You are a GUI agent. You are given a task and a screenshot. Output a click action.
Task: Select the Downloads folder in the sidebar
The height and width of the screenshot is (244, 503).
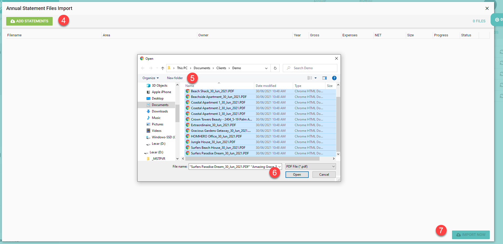pyautogui.click(x=160, y=111)
